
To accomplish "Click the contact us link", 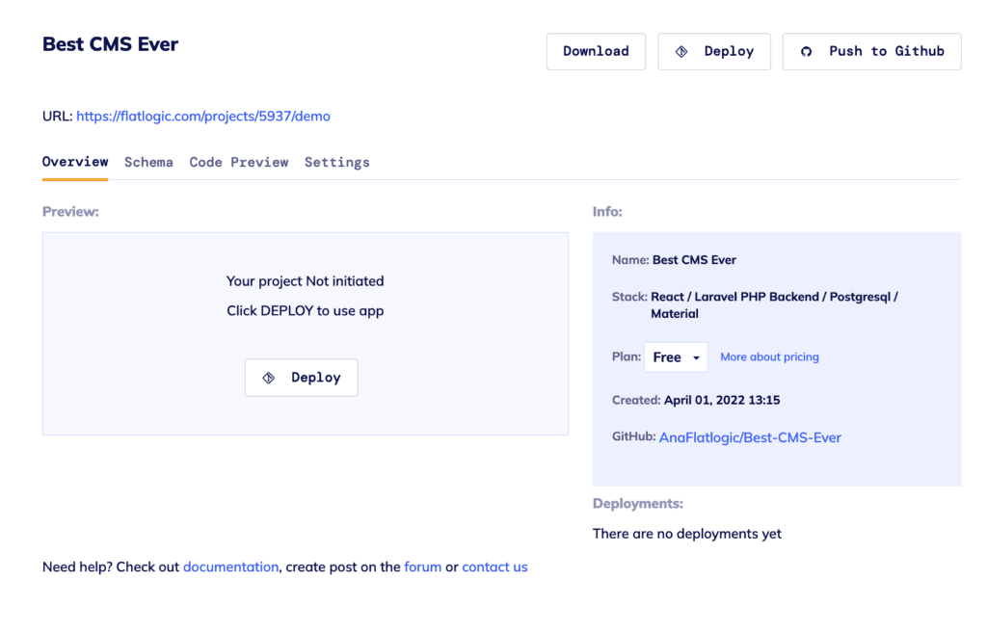I will tap(494, 566).
